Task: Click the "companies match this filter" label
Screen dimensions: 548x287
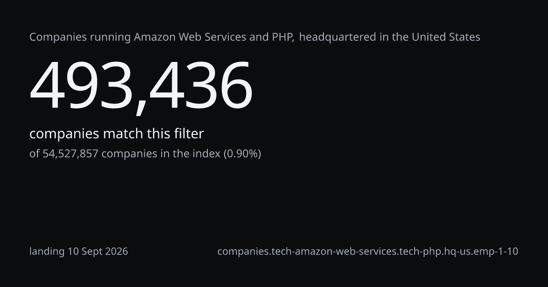Action: (116, 134)
